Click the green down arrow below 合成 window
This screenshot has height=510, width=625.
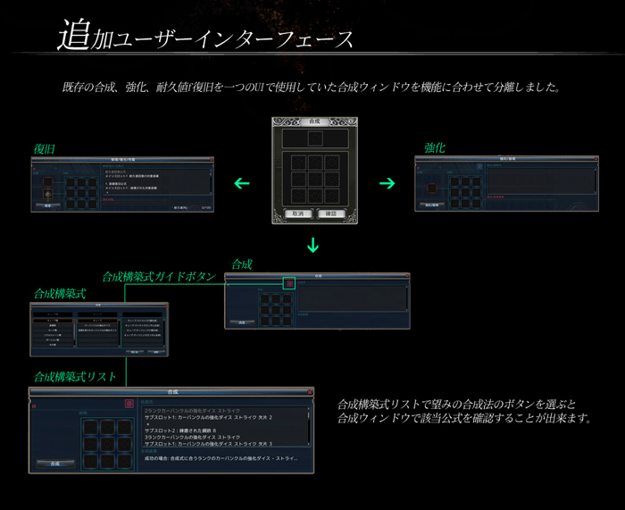tap(312, 245)
